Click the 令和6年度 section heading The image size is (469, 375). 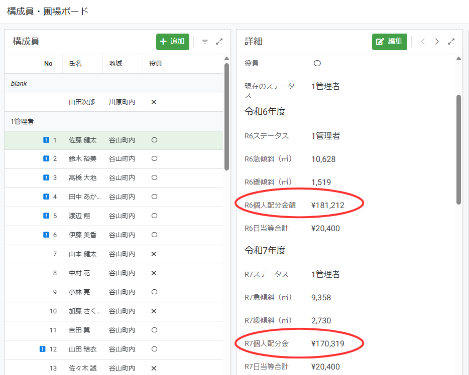point(265,111)
